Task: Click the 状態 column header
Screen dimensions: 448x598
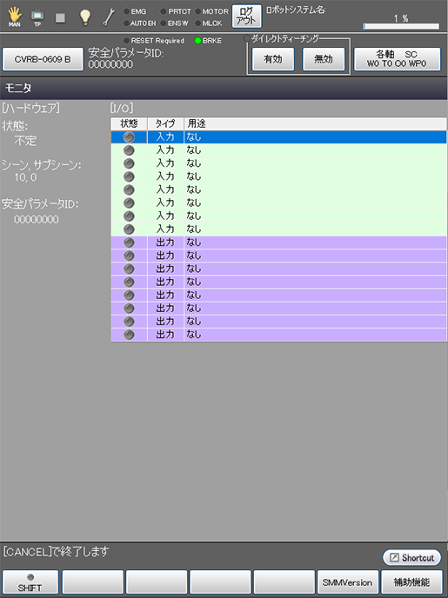Action: coord(129,123)
